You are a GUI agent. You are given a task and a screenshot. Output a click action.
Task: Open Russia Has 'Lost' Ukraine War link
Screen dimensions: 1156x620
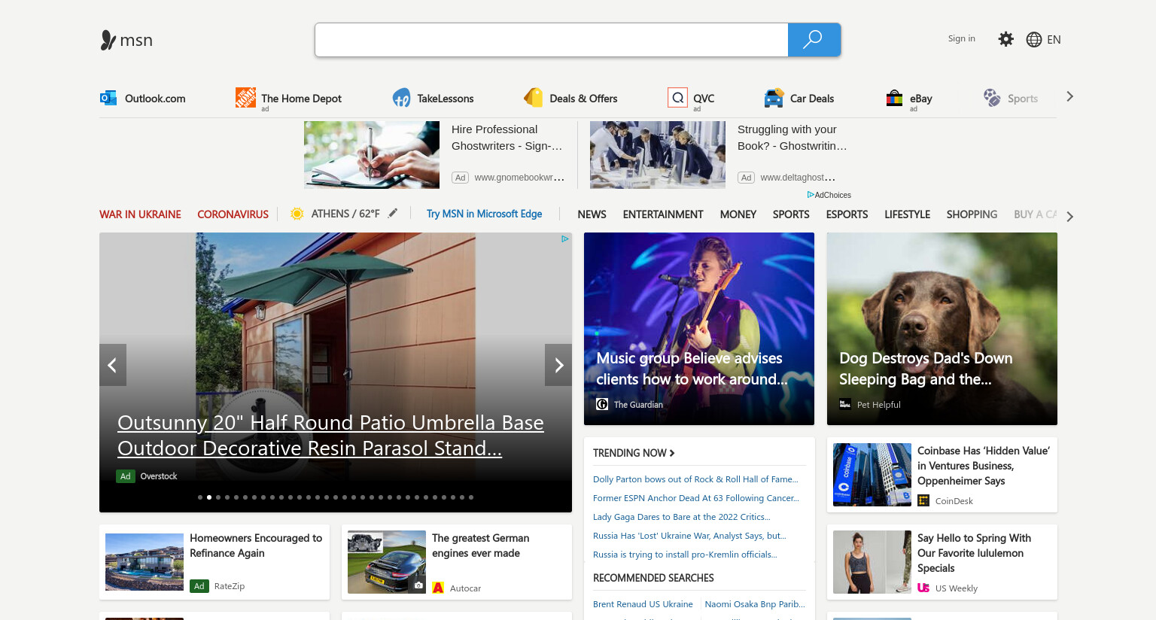click(x=689, y=536)
